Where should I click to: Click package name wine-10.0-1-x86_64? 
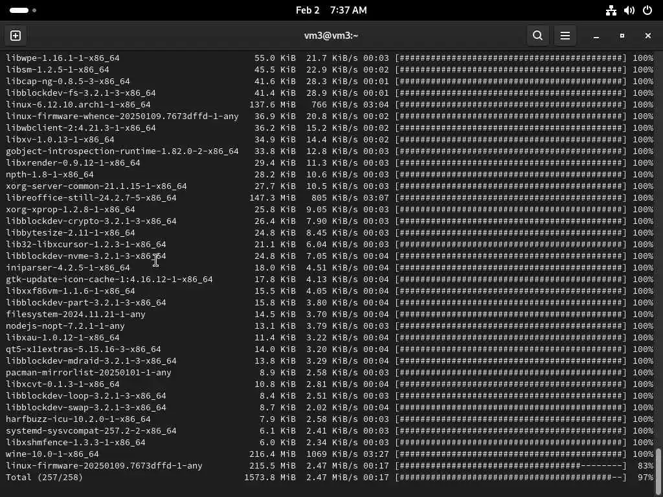pyautogui.click(x=52, y=454)
